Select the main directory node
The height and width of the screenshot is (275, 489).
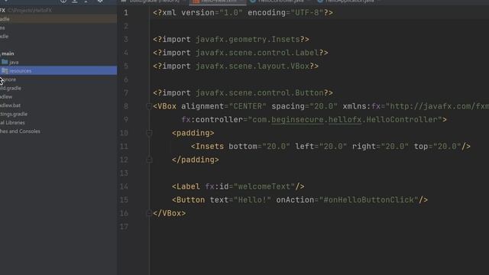coord(8,53)
